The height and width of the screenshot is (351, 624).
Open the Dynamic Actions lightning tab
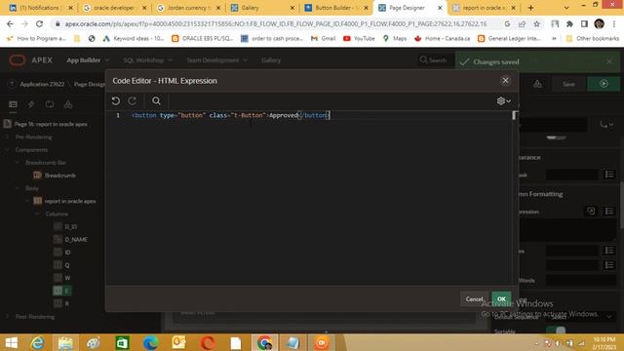tap(31, 104)
